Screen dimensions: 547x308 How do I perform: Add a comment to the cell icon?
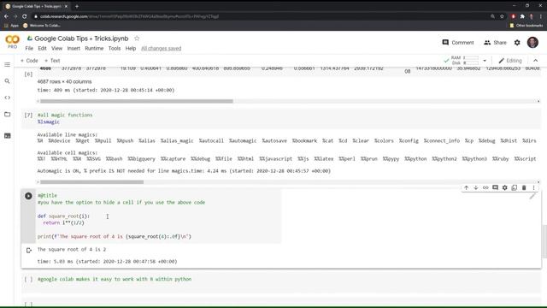495,188
